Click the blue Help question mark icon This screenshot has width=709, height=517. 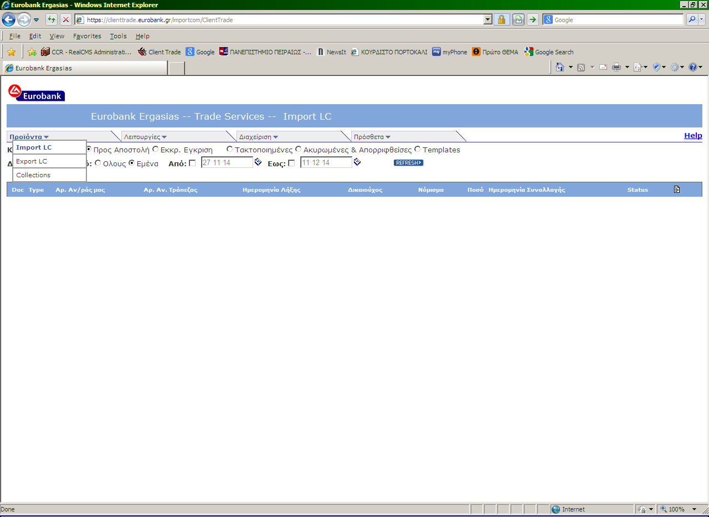point(692,67)
